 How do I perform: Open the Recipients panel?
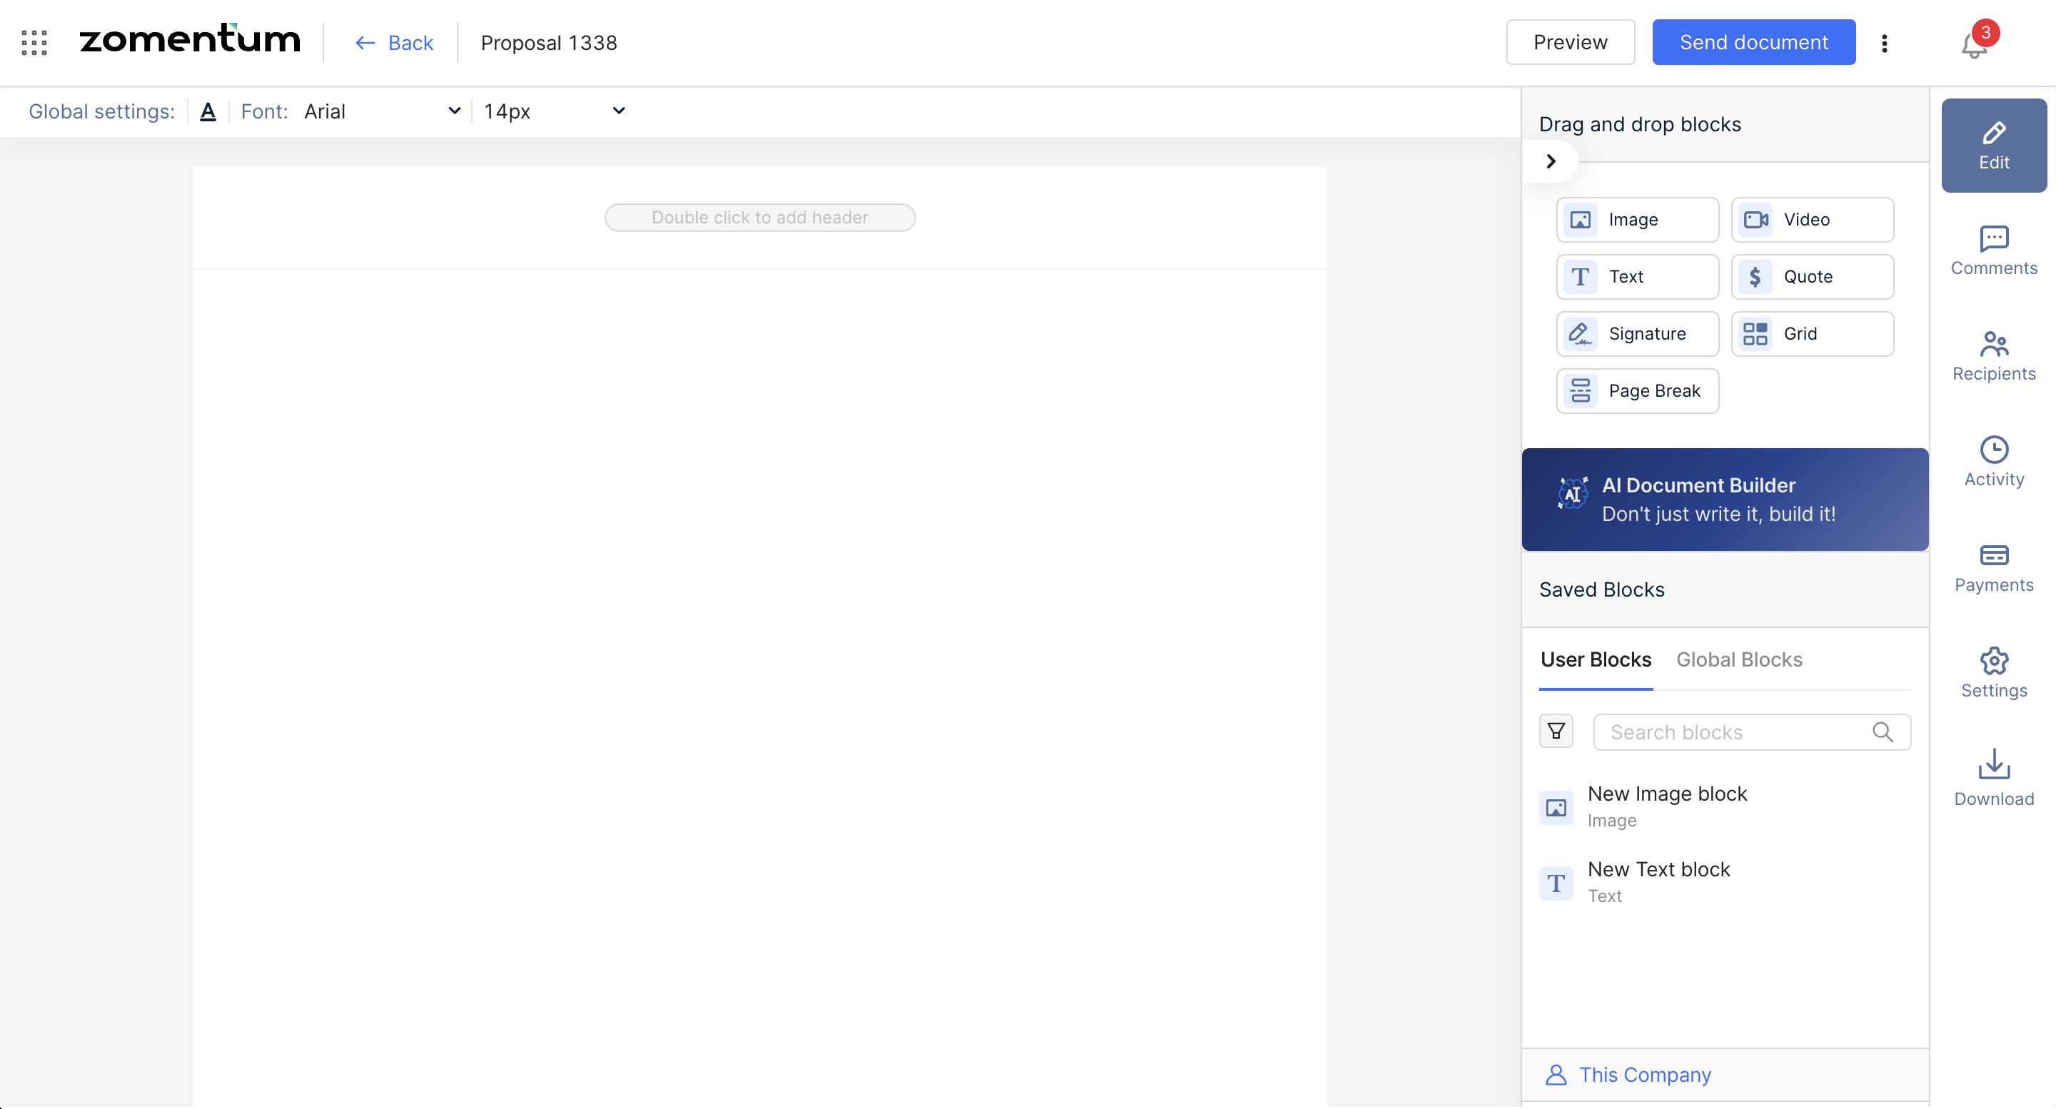point(1993,357)
